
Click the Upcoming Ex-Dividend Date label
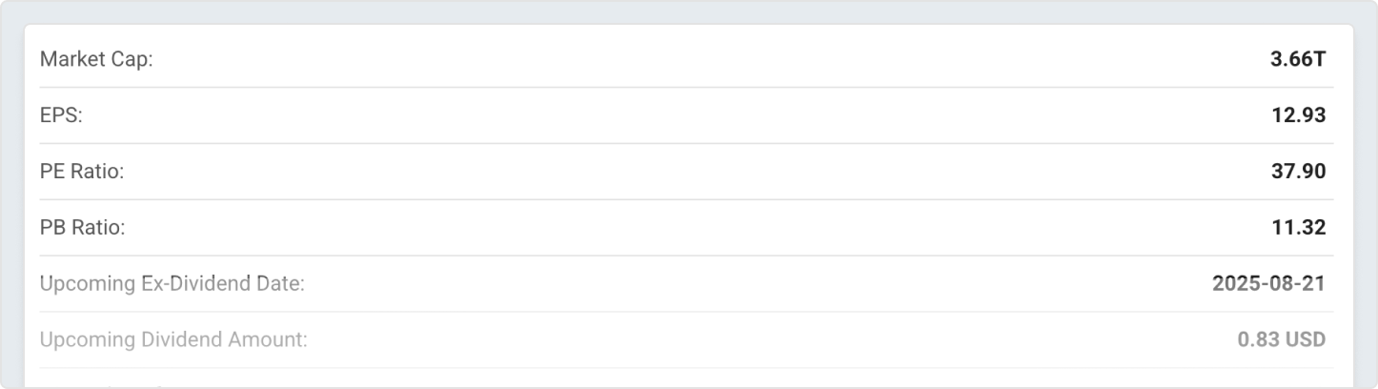172,283
